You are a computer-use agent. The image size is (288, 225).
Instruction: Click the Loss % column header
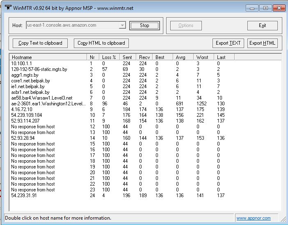pos(109,57)
